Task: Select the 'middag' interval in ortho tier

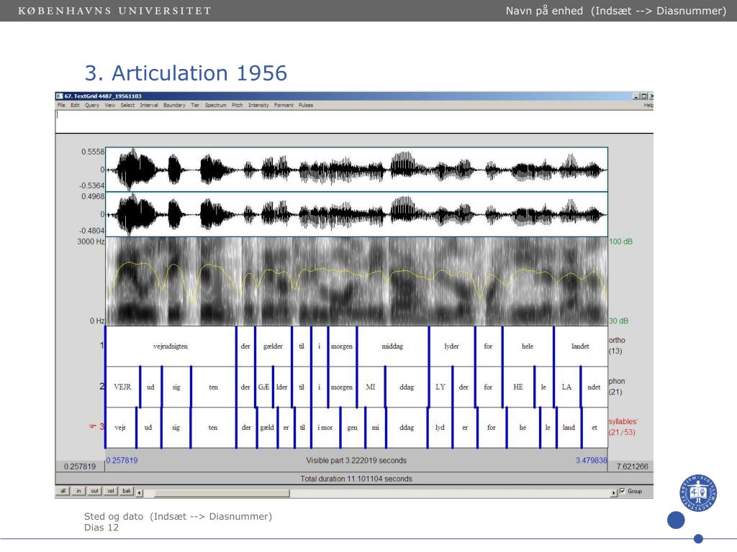Action: [x=392, y=346]
